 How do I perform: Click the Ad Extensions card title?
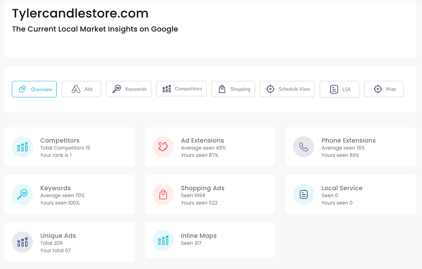coord(202,141)
